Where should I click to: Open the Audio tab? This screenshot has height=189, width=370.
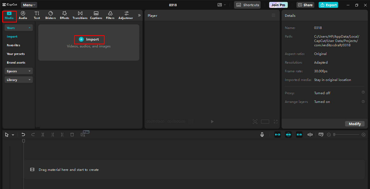23,15
